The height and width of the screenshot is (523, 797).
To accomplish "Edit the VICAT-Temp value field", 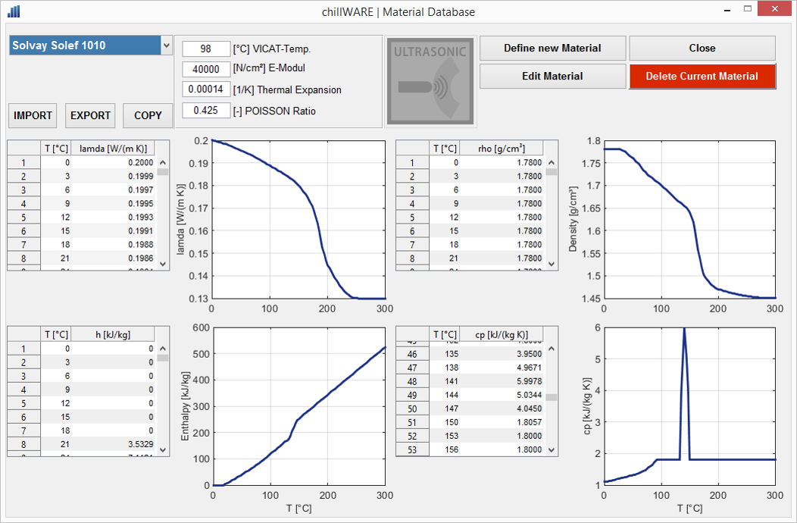I will point(206,49).
